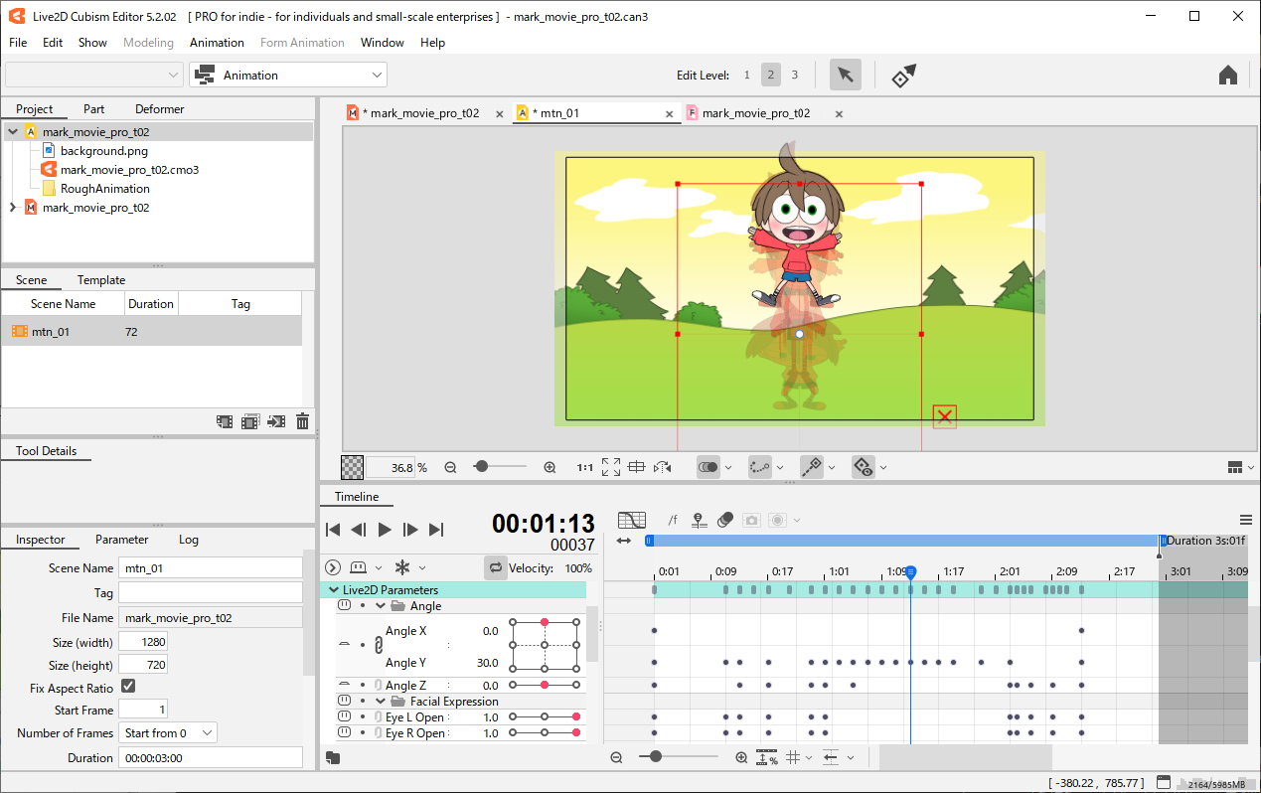The image size is (1261, 793).
Task: Click the Scene Name input field
Action: 210,568
